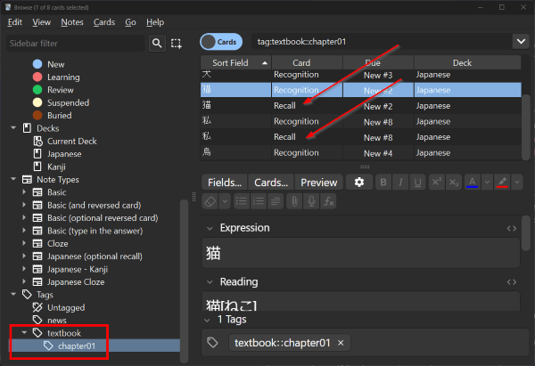The width and height of the screenshot is (535, 366).
Task: Open the equations fx menu
Action: 328,201
